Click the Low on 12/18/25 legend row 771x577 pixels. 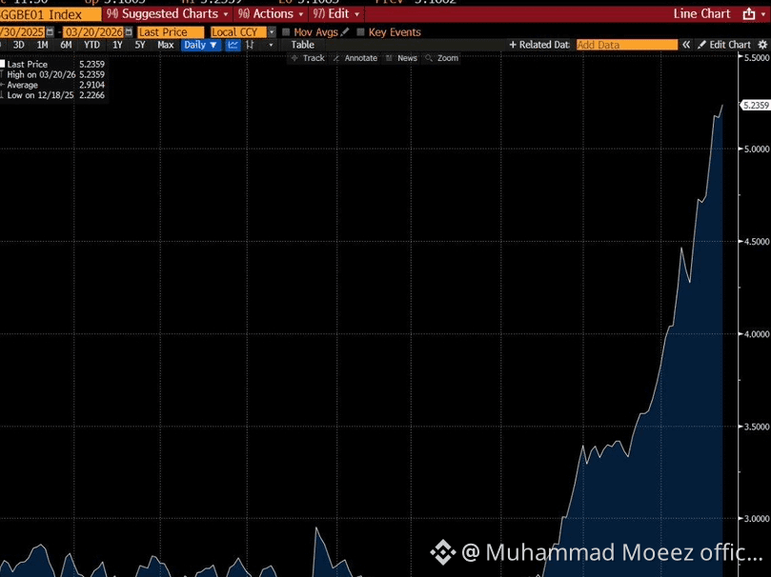52,95
